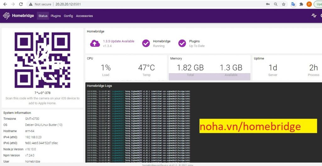Click the Homebridge logo icon
The image size is (322, 166).
click(6, 16)
